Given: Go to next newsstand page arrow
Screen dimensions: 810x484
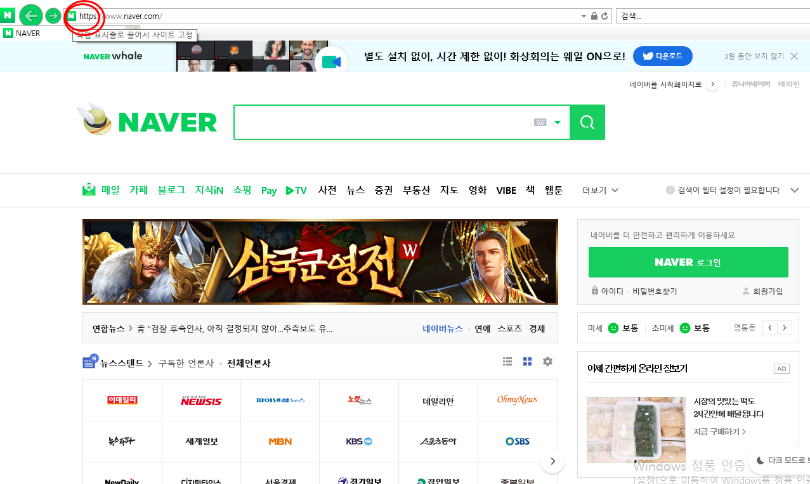Looking at the screenshot, I should tap(552, 461).
